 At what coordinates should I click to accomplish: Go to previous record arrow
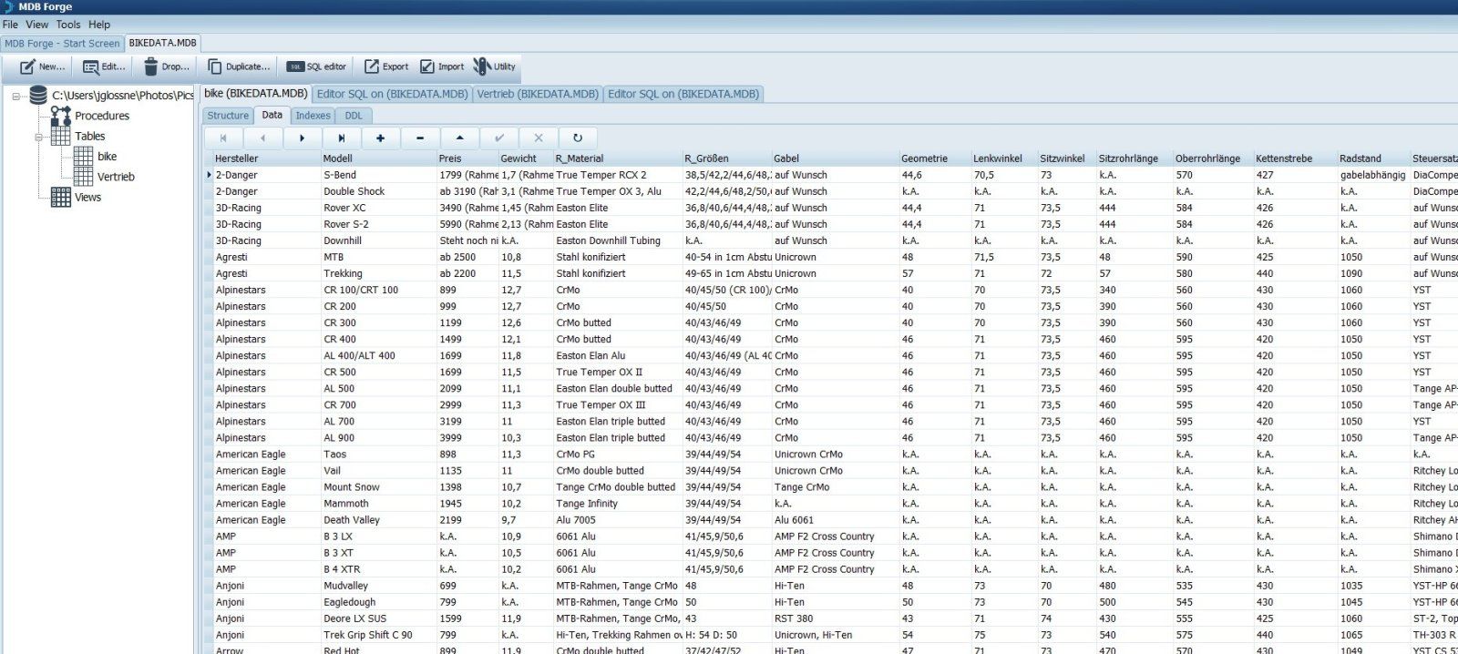[x=262, y=138]
